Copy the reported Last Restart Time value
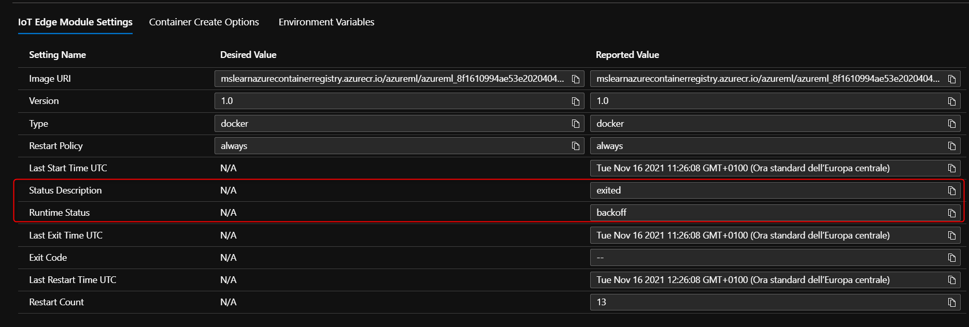This screenshot has height=327, width=969. point(952,280)
